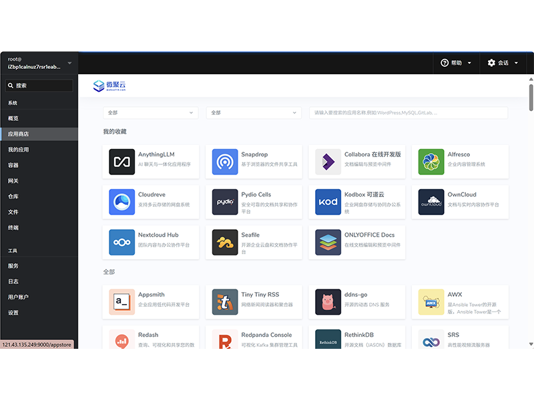Open 设置 settings in sidebar
Image resolution: width=534 pixels, height=401 pixels.
pyautogui.click(x=39, y=313)
